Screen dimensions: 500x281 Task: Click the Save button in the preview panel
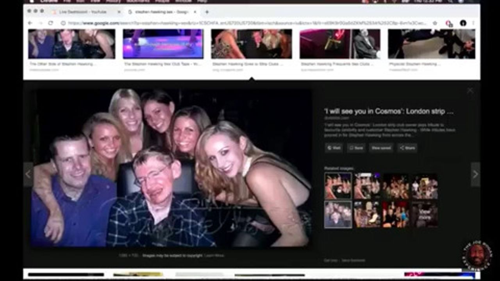356,148
